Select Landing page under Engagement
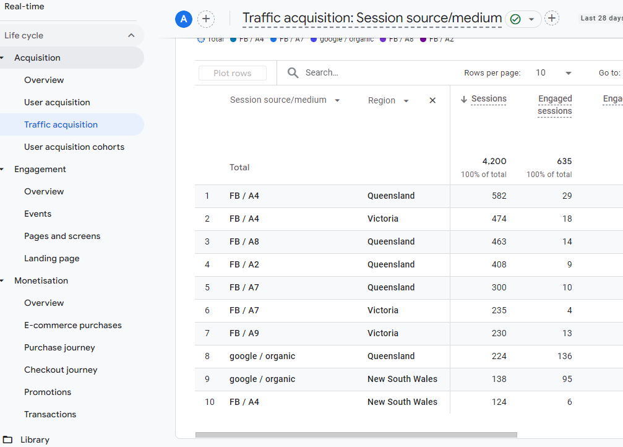Viewport: 623px width, 447px height. 52,258
